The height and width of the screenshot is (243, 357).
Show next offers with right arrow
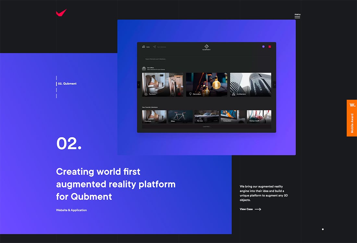(275, 85)
